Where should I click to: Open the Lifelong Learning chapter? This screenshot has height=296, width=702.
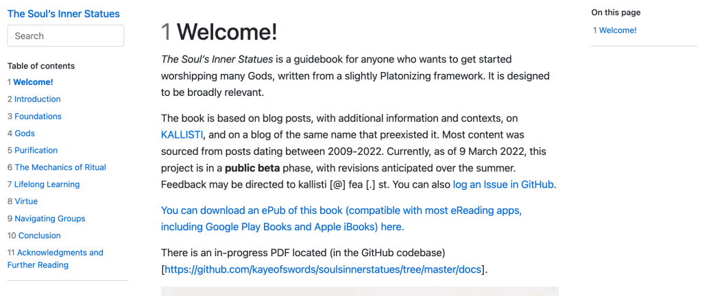point(47,184)
